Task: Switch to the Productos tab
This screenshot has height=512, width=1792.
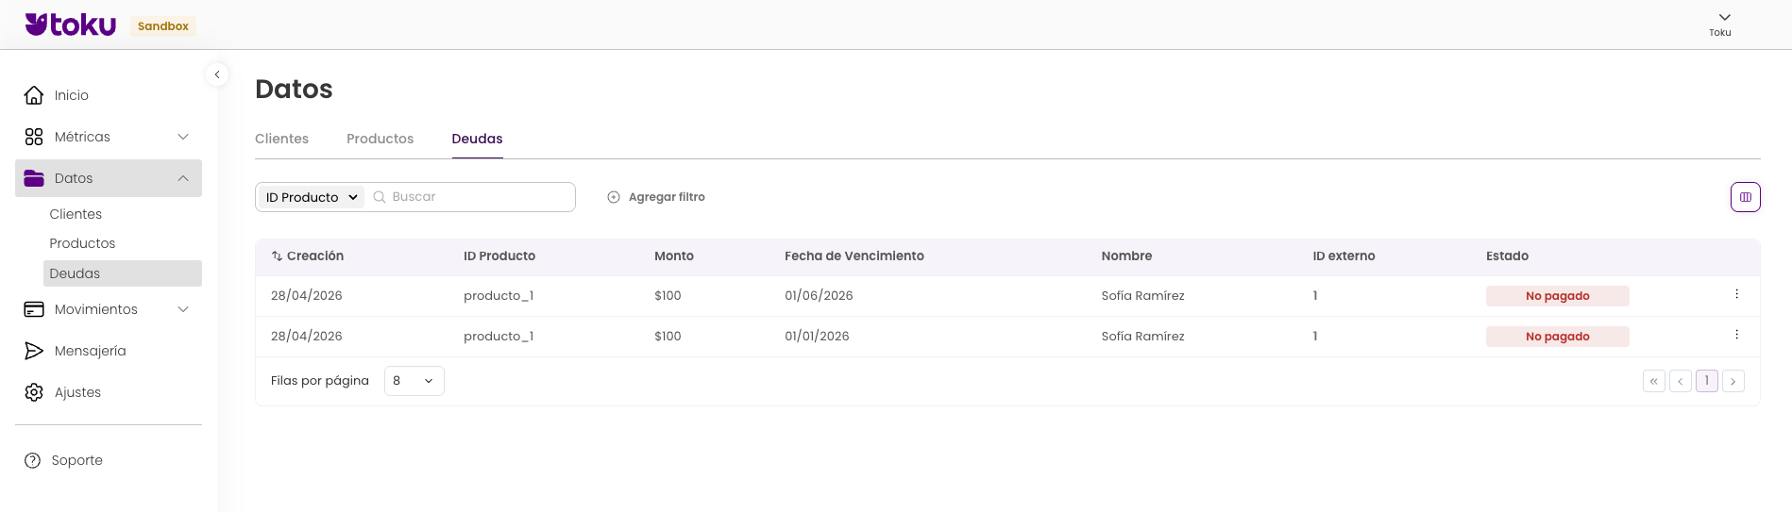Action: 380,139
